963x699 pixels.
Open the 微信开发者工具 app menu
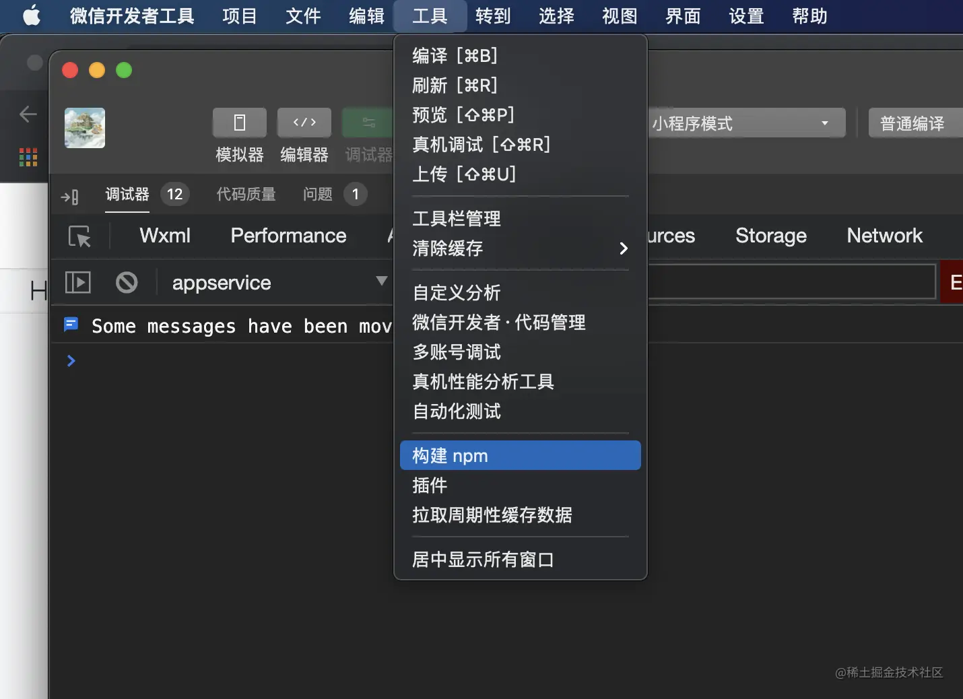tap(132, 15)
